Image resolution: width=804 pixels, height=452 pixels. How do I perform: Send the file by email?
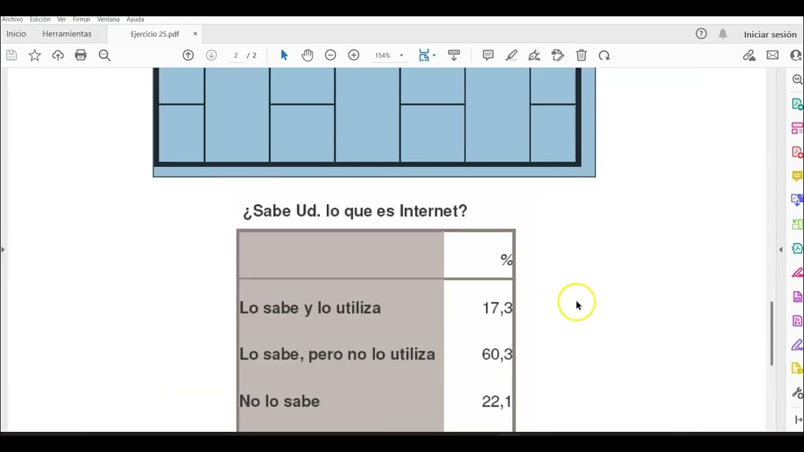773,55
